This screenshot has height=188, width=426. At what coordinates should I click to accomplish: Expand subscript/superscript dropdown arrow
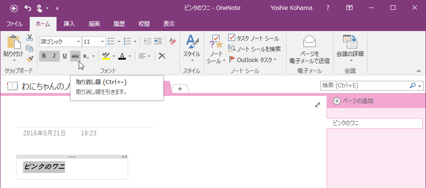tap(93, 56)
